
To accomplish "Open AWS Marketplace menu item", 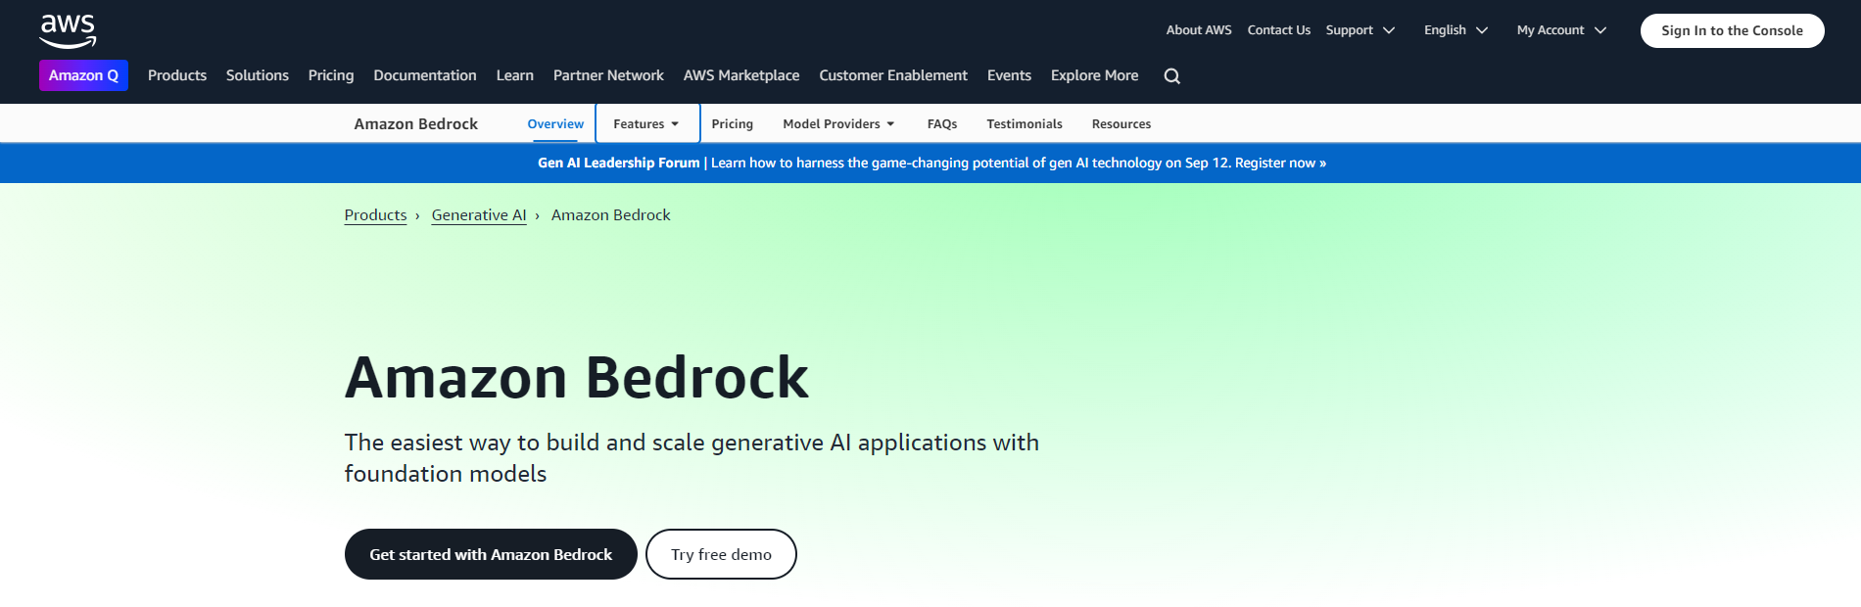I will pos(741,75).
